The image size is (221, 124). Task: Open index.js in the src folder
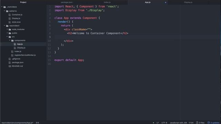pyautogui.click(x=18, y=51)
